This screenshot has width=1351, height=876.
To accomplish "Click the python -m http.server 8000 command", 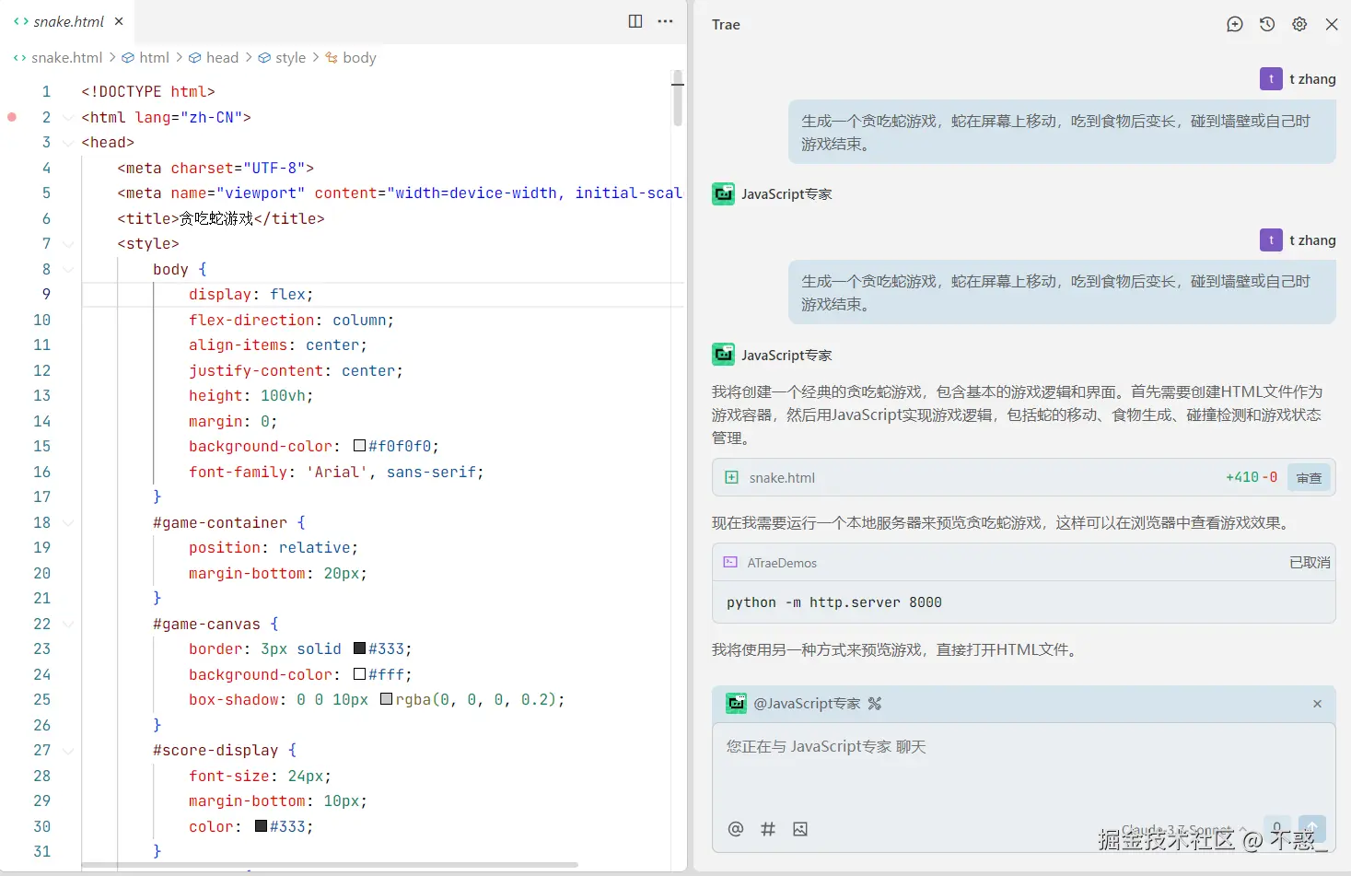I will pos(834,602).
